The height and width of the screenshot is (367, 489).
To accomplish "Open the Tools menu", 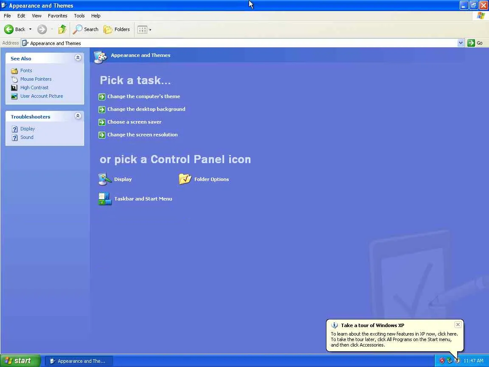I will tap(79, 16).
